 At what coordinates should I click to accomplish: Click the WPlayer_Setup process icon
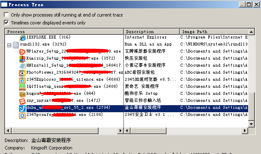click(22, 52)
